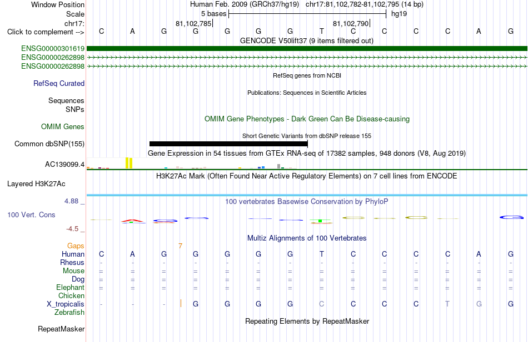Click the 'Click to complement -->' label
This screenshot has height=342, width=528.
pos(46,32)
